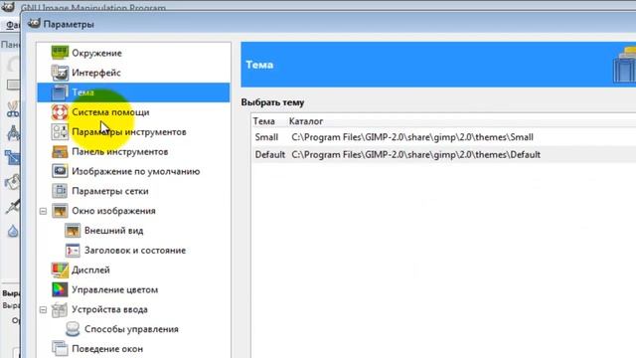This screenshot has height=358, width=636.
Task: Open Поведение окон settings
Action: [107, 349]
